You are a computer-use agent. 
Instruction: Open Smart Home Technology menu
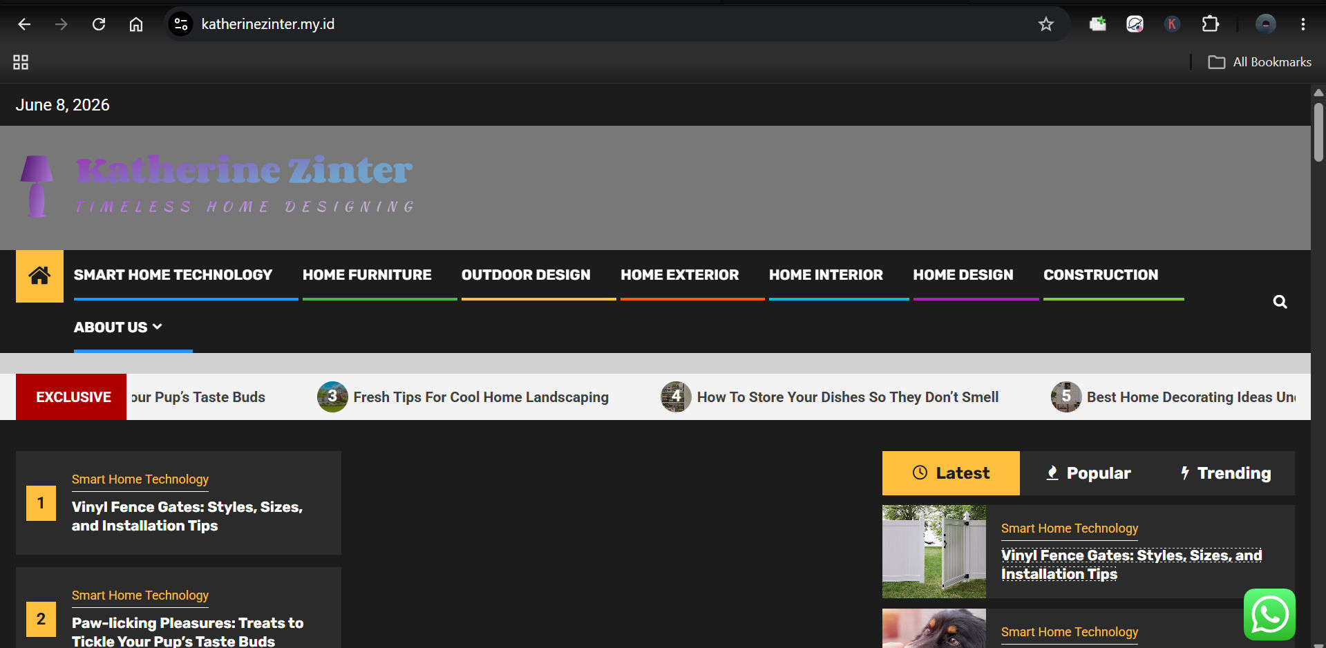tap(173, 275)
